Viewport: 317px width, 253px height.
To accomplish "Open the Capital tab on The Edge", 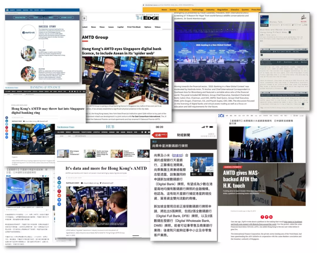I will [x=120, y=27].
